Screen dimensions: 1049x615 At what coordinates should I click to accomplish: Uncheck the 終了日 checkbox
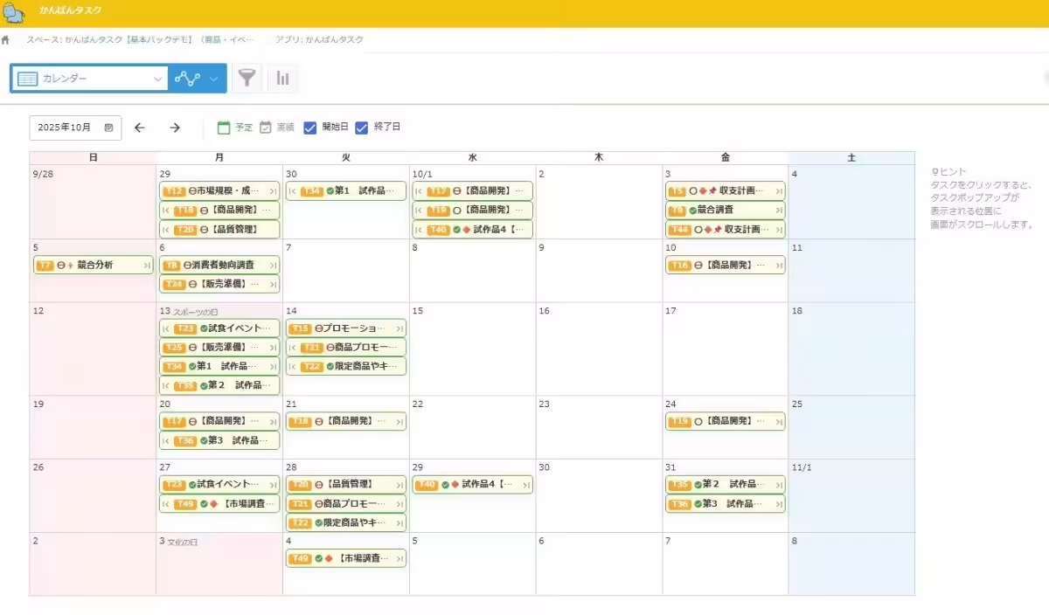point(362,128)
